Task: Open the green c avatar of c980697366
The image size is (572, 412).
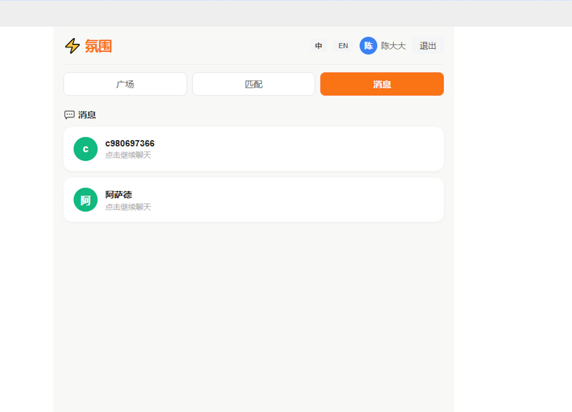Action: (85, 149)
